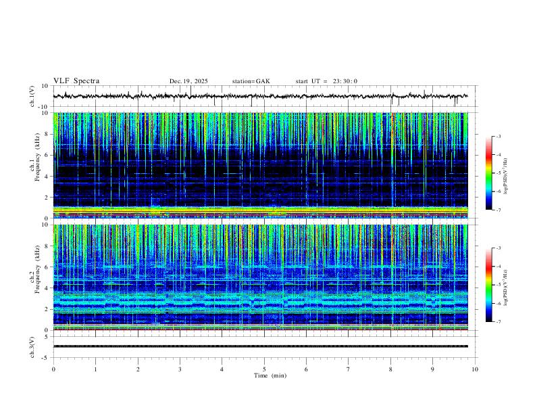The width and height of the screenshot is (535, 414).
Task: Click time-axis tick label "3"
Action: pos(180,369)
